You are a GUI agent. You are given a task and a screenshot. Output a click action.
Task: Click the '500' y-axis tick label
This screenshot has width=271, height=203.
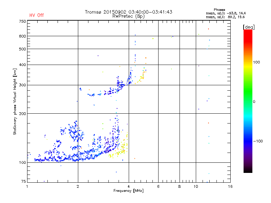[x=22, y=49]
